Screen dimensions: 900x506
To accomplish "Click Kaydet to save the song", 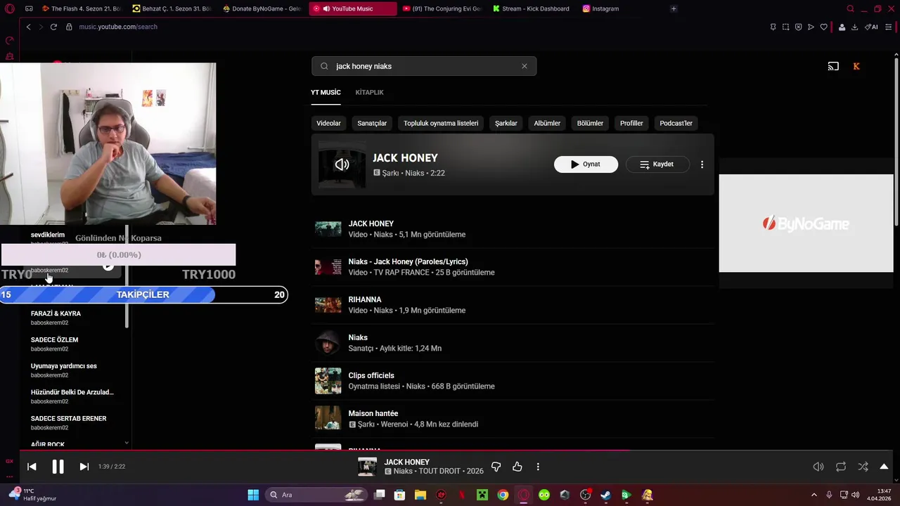I will (657, 164).
